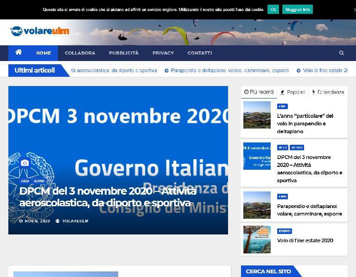Click thumbnail for Volo di fine estate 2020
Viewport: 356px width, 277px height.
(257, 240)
